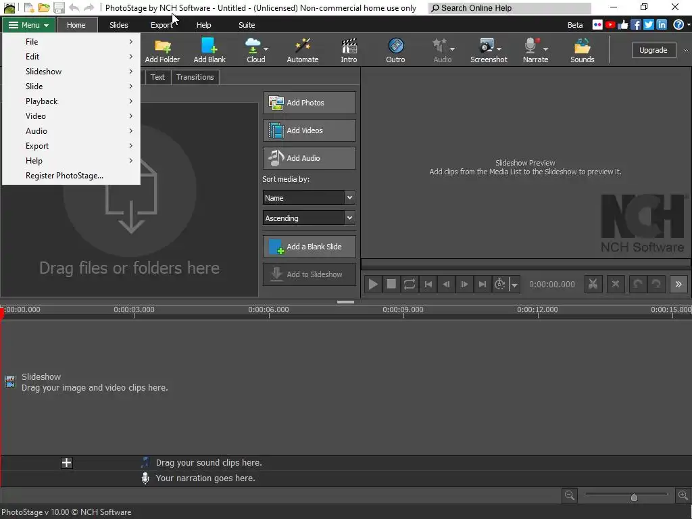Viewport: 692px width, 519px height.
Task: Click the zoom in magnifier on timeline
Action: click(683, 495)
